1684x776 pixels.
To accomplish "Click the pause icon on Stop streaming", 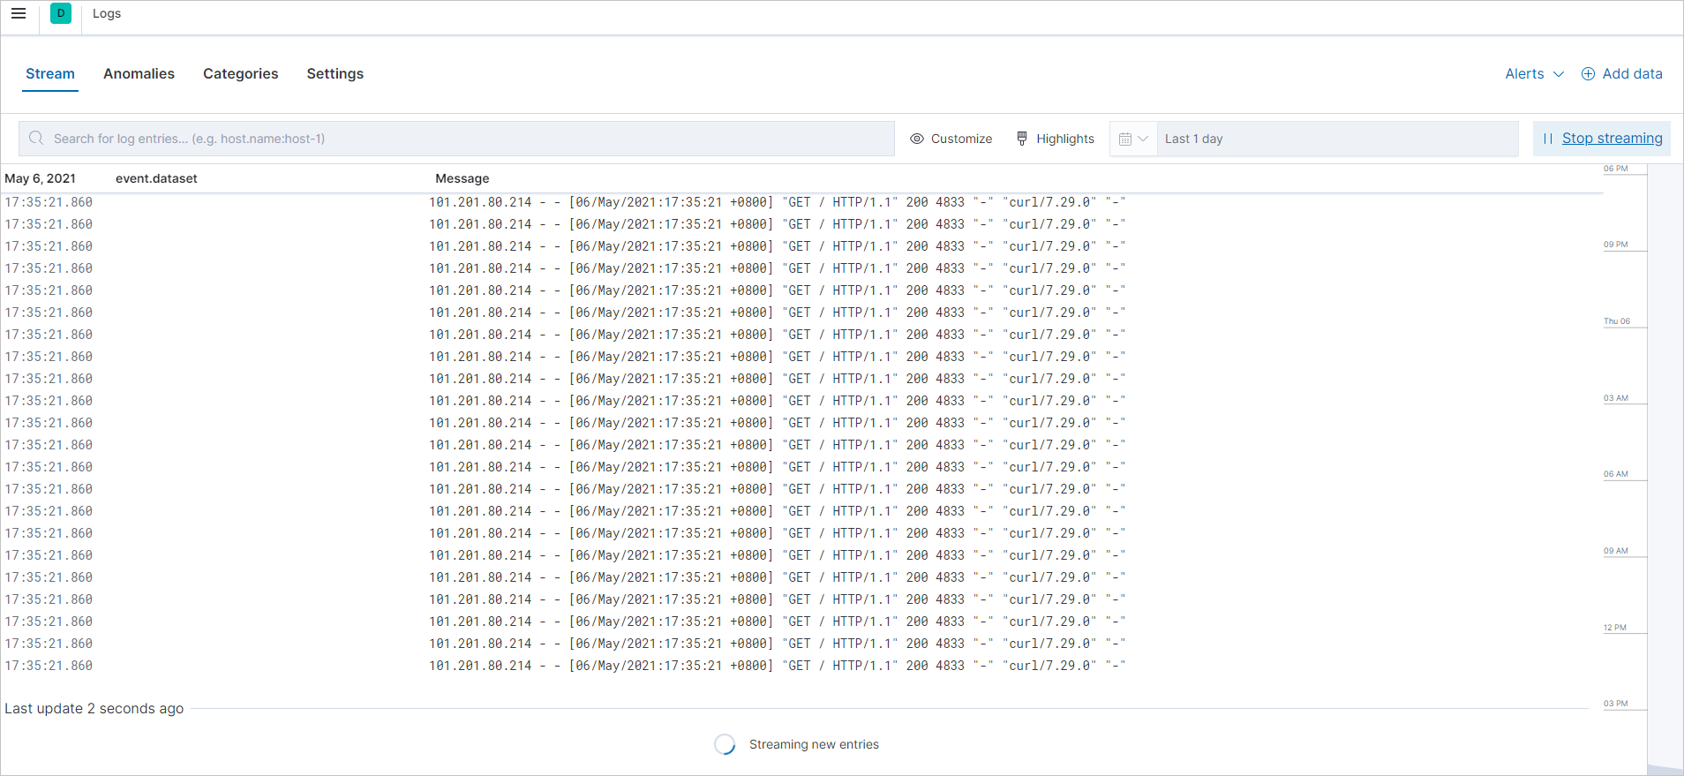I will (1548, 139).
